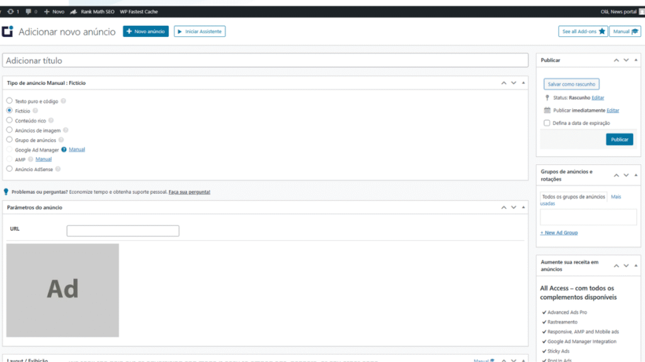Select Texto puro e código ad type

(9, 101)
